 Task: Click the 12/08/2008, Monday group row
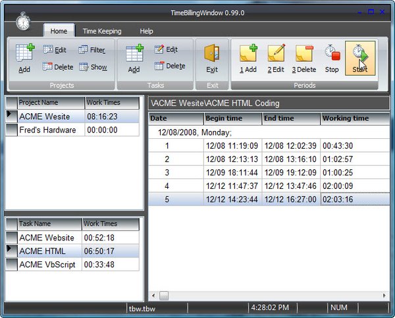click(269, 132)
